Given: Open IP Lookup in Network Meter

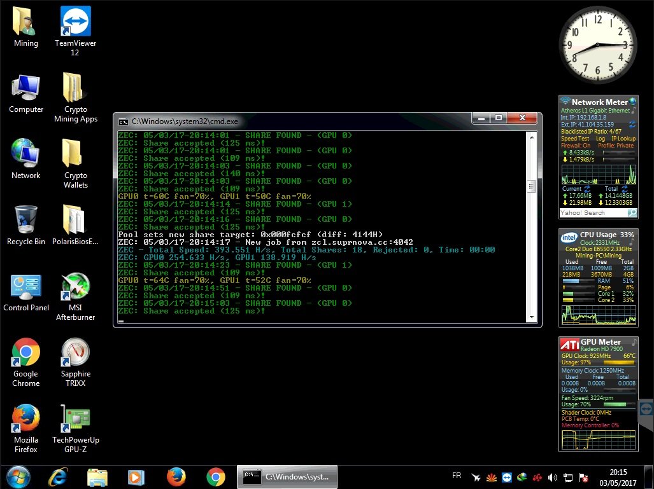Looking at the screenshot, I should [622, 138].
